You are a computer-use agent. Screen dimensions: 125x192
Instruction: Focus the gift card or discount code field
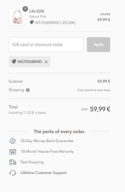coord(46,45)
